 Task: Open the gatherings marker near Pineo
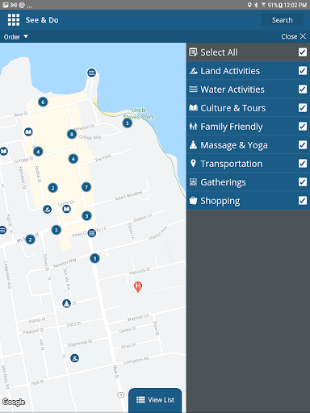click(92, 233)
